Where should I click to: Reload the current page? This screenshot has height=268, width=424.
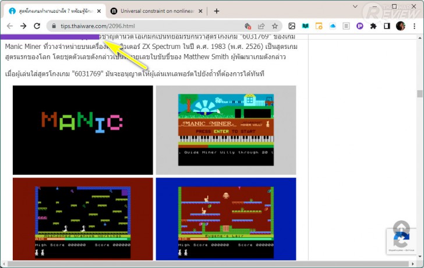[37, 26]
